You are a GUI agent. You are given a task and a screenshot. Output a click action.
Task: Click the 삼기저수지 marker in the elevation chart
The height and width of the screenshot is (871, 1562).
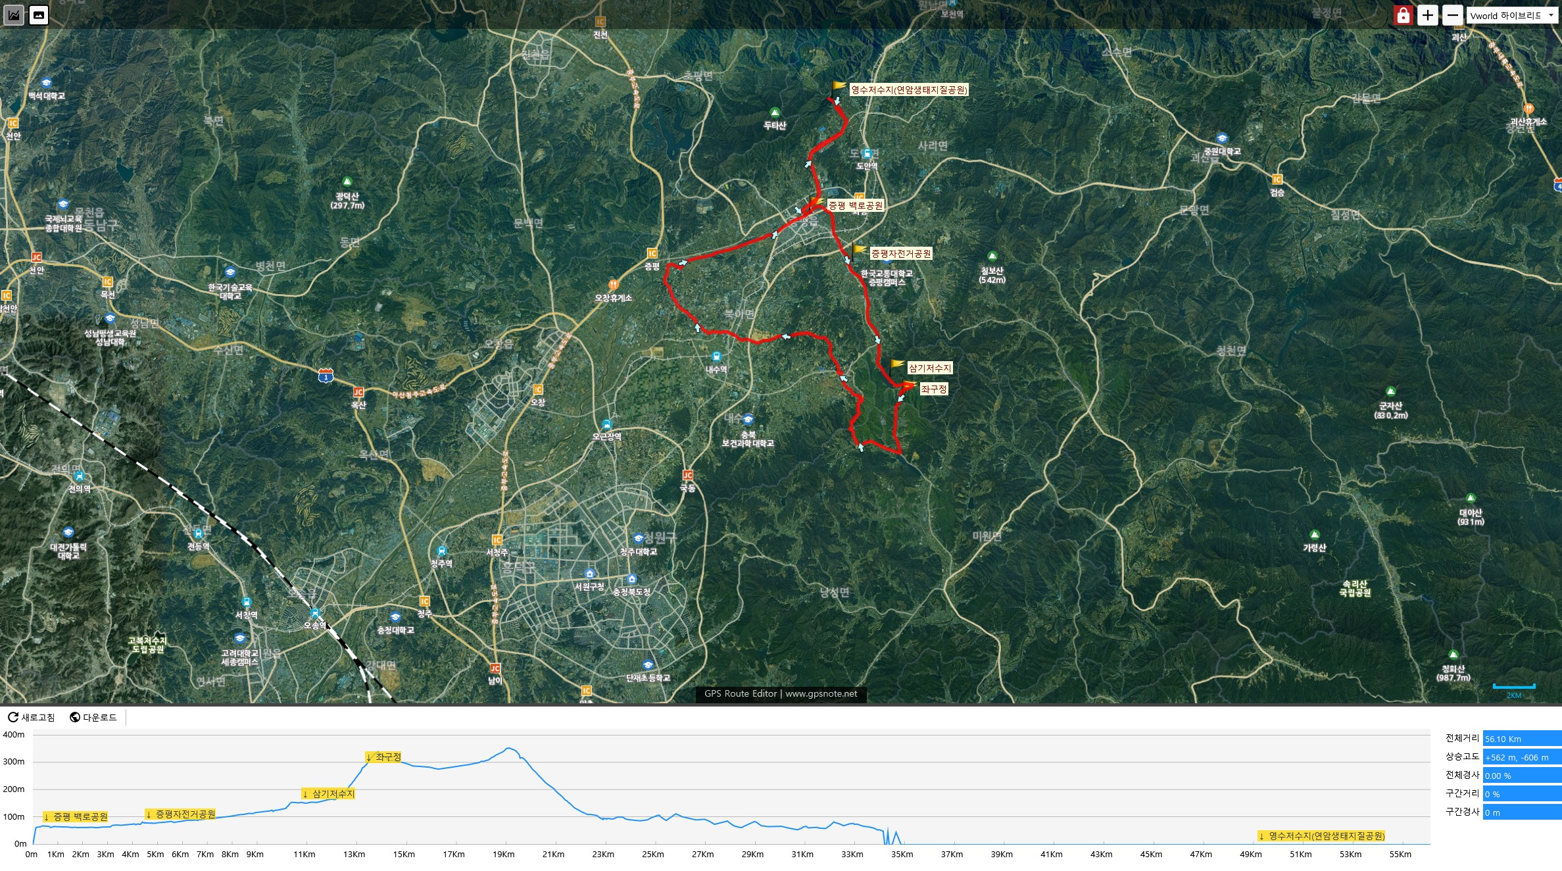(x=328, y=794)
